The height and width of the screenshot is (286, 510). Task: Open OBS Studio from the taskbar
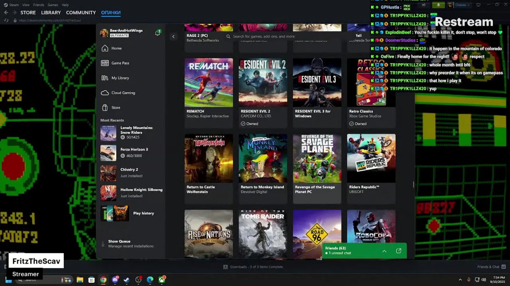click(x=138, y=280)
